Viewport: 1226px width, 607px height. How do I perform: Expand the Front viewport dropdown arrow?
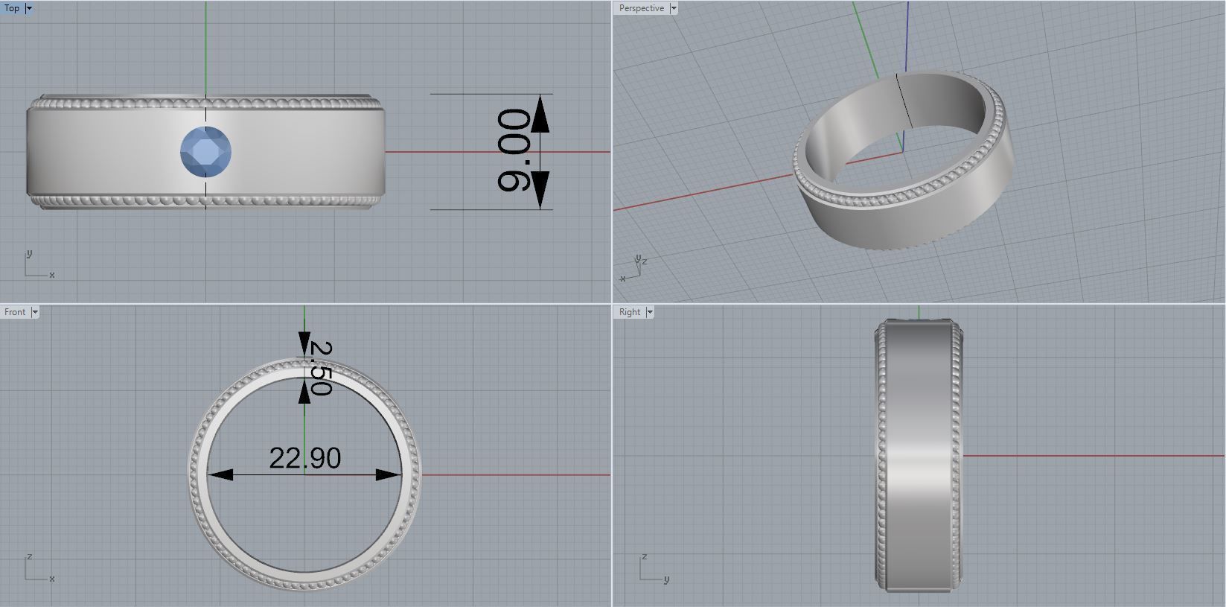[x=35, y=312]
